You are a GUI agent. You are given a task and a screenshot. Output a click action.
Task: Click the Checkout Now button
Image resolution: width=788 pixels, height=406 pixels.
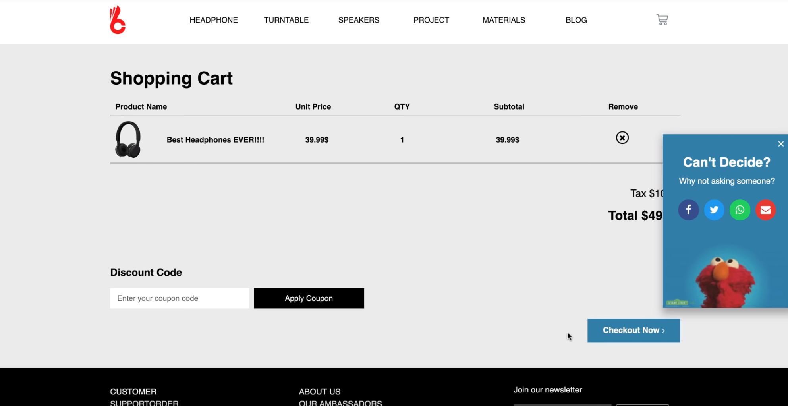click(633, 331)
